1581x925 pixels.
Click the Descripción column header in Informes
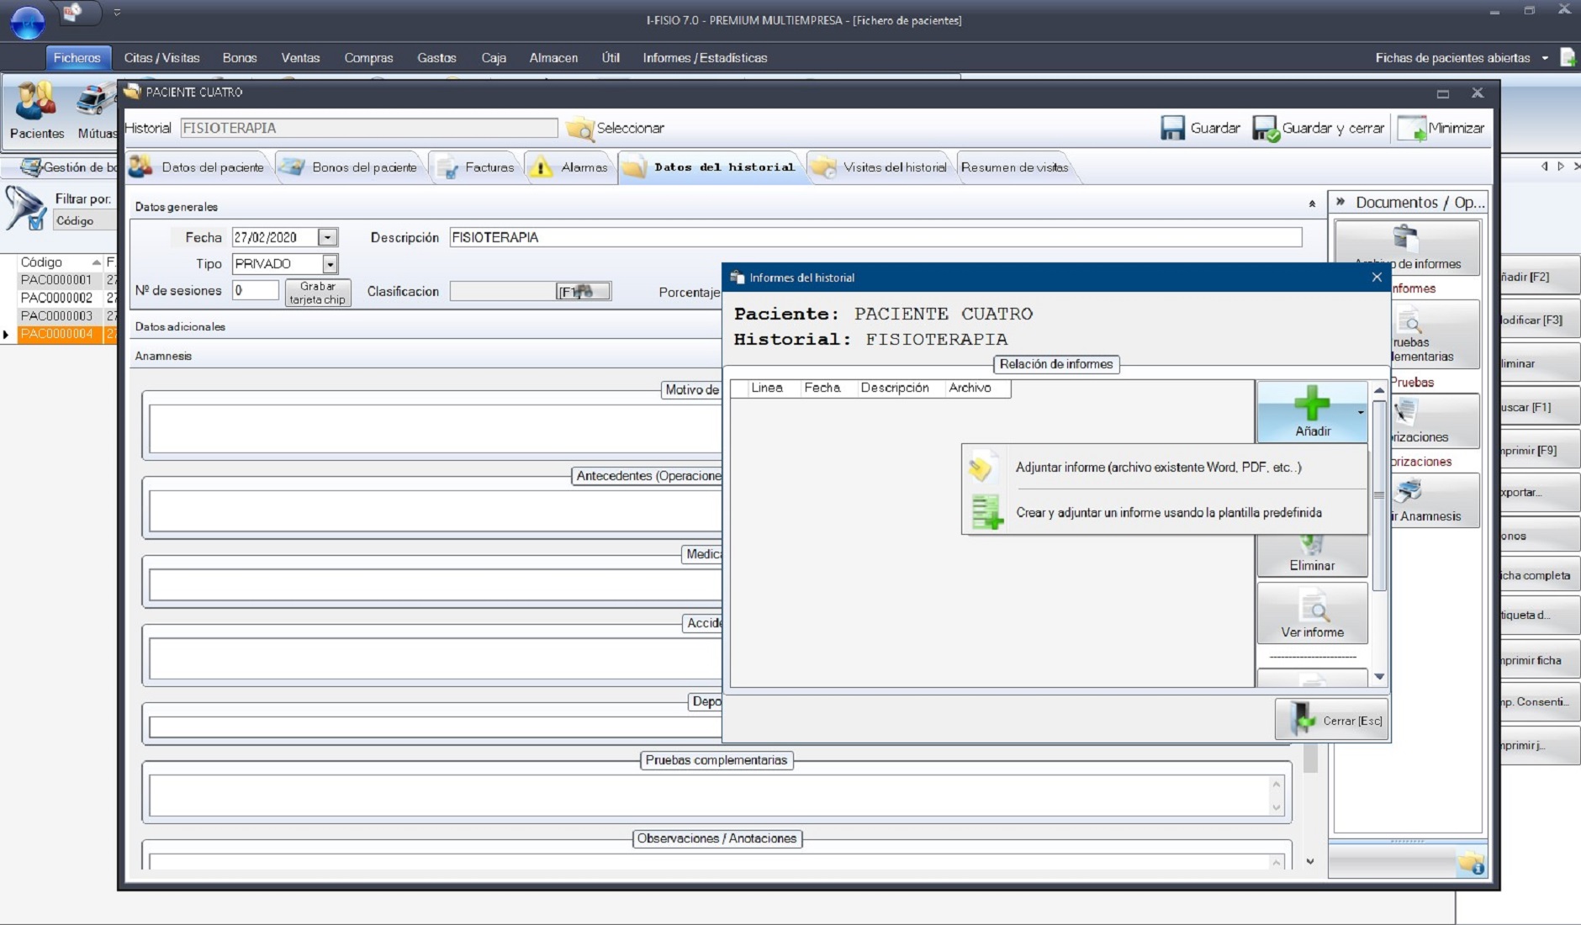(895, 388)
